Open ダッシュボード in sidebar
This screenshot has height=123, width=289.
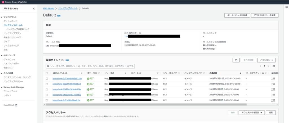point(10,21)
